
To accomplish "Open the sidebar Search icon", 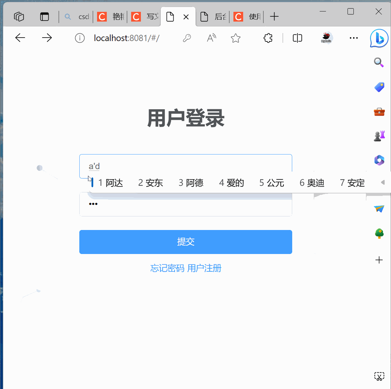I will click(379, 62).
